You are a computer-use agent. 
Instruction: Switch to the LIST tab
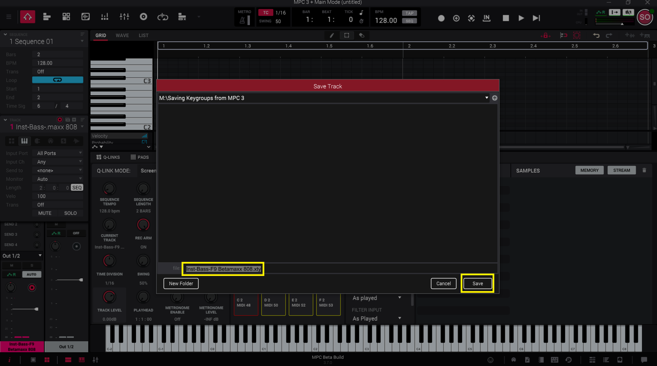tap(143, 35)
